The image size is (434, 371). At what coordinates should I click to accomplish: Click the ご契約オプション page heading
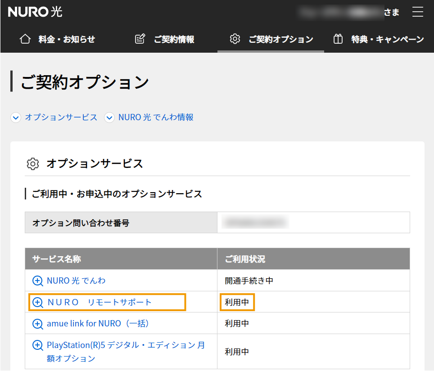[85, 82]
